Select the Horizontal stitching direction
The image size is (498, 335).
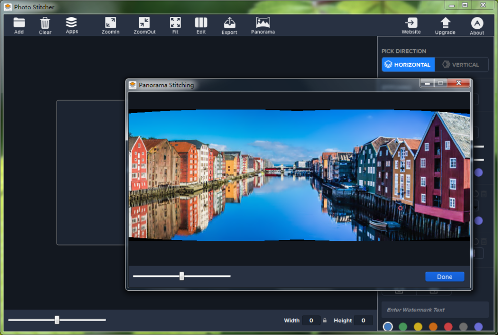407,64
